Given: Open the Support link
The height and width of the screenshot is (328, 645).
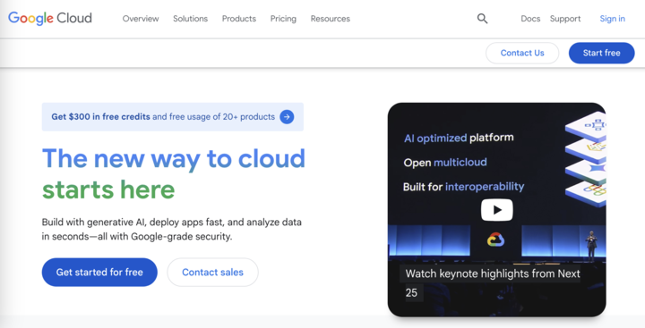Looking at the screenshot, I should pos(565,19).
